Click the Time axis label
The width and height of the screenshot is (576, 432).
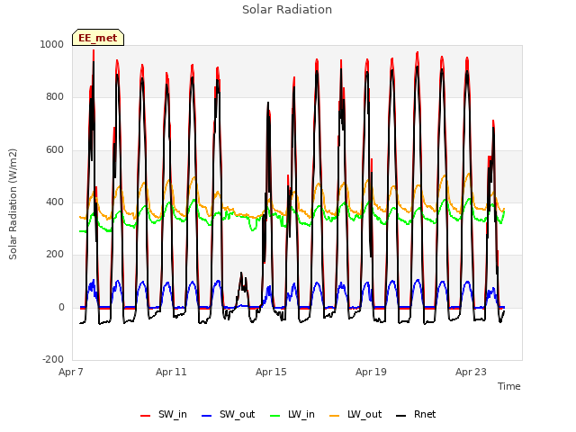[x=509, y=386]
